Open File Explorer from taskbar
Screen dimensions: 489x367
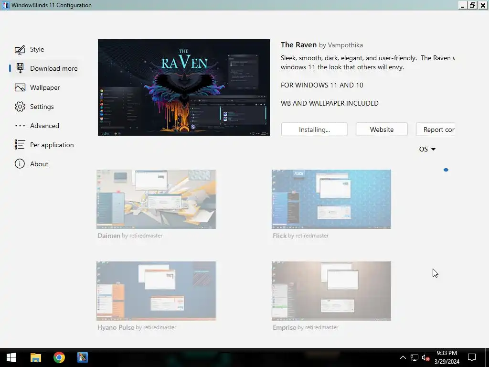click(x=35, y=357)
